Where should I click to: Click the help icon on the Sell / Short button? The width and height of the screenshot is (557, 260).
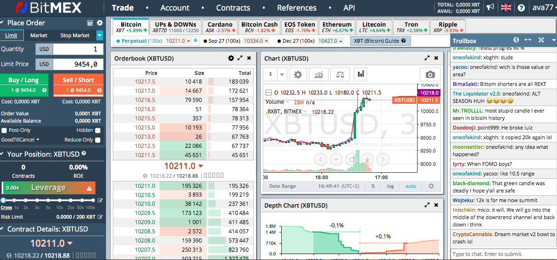[99, 90]
